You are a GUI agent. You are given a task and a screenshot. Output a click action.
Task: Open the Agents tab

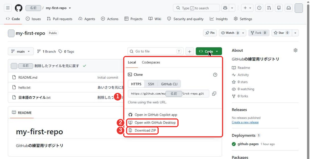[x=87, y=19]
